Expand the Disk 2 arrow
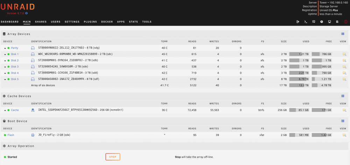This screenshot has height=165, width=350. tap(5, 61)
